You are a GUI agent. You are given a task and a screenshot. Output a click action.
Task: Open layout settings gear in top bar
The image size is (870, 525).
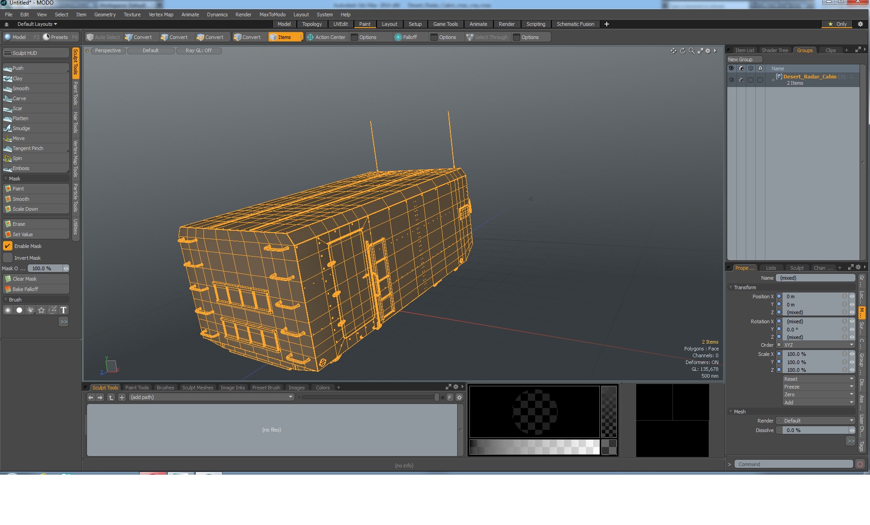[x=860, y=24]
